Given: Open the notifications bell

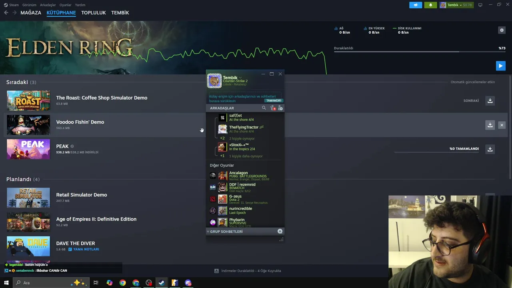Looking at the screenshot, I should tap(430, 5).
